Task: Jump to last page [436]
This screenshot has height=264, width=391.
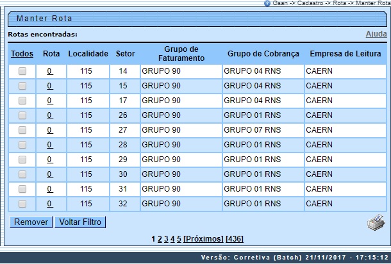Action: pyautogui.click(x=235, y=239)
